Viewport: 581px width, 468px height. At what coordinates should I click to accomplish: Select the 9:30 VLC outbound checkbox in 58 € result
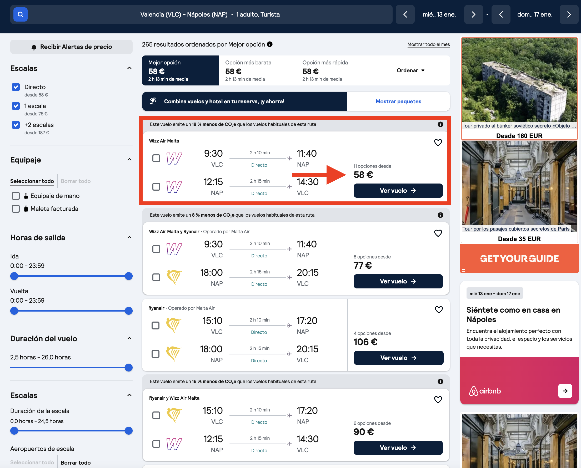(x=156, y=158)
